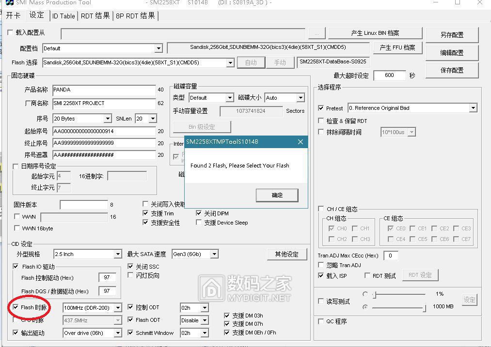Enable the 闪灯反向 checkbox
The image size is (491, 347).
[130, 275]
